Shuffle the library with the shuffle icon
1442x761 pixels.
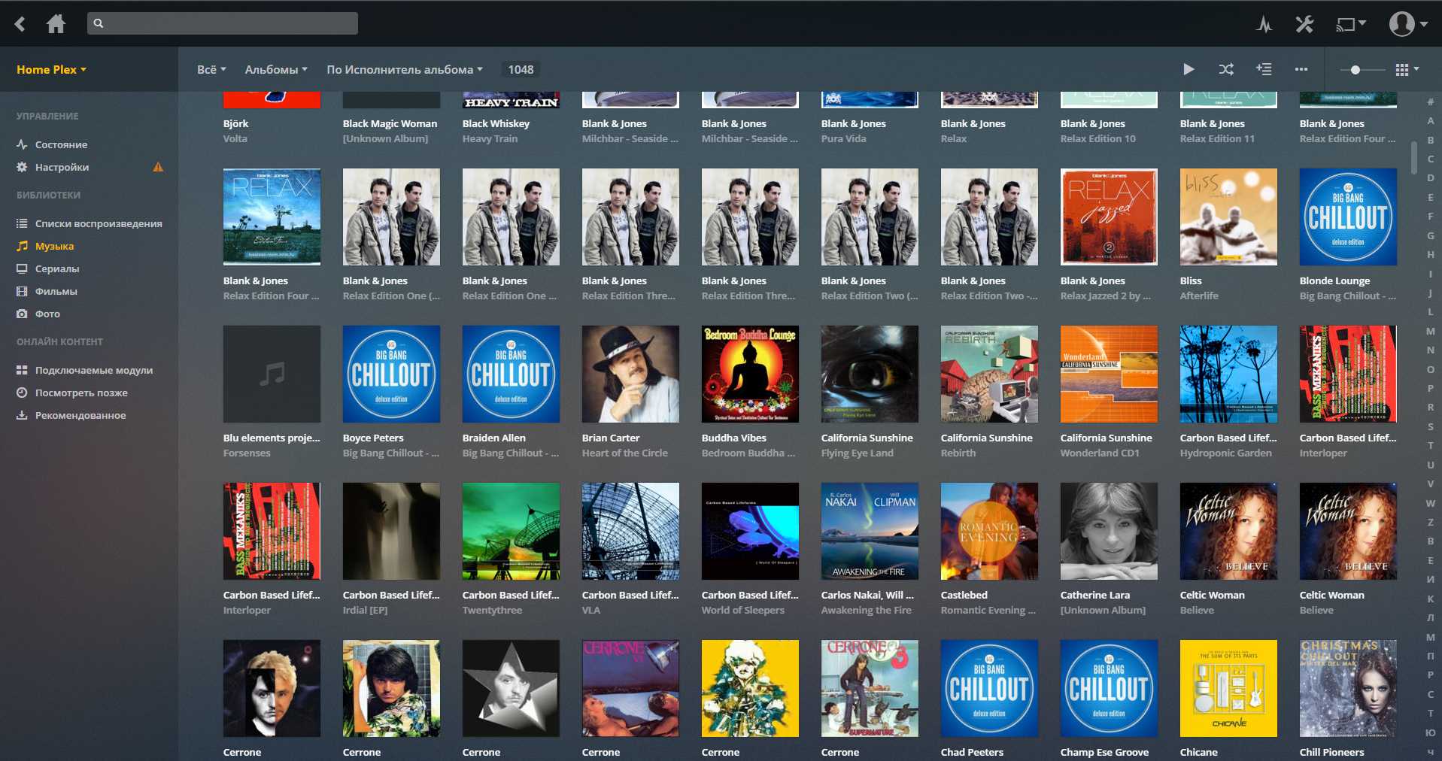[1226, 69]
